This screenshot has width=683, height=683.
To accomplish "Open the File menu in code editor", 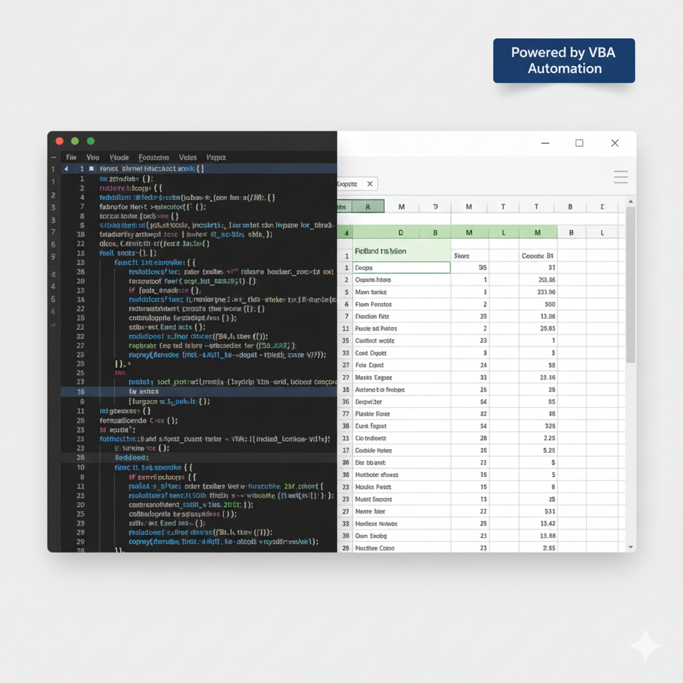I will pyautogui.click(x=71, y=157).
